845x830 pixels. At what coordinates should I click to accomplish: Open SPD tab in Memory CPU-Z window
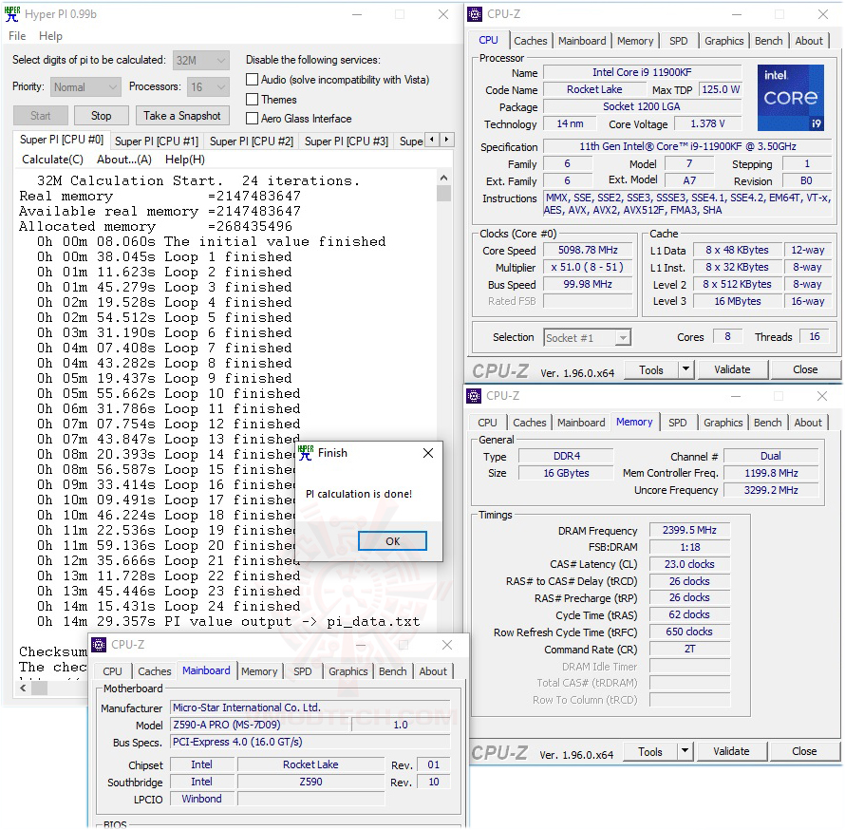click(677, 424)
